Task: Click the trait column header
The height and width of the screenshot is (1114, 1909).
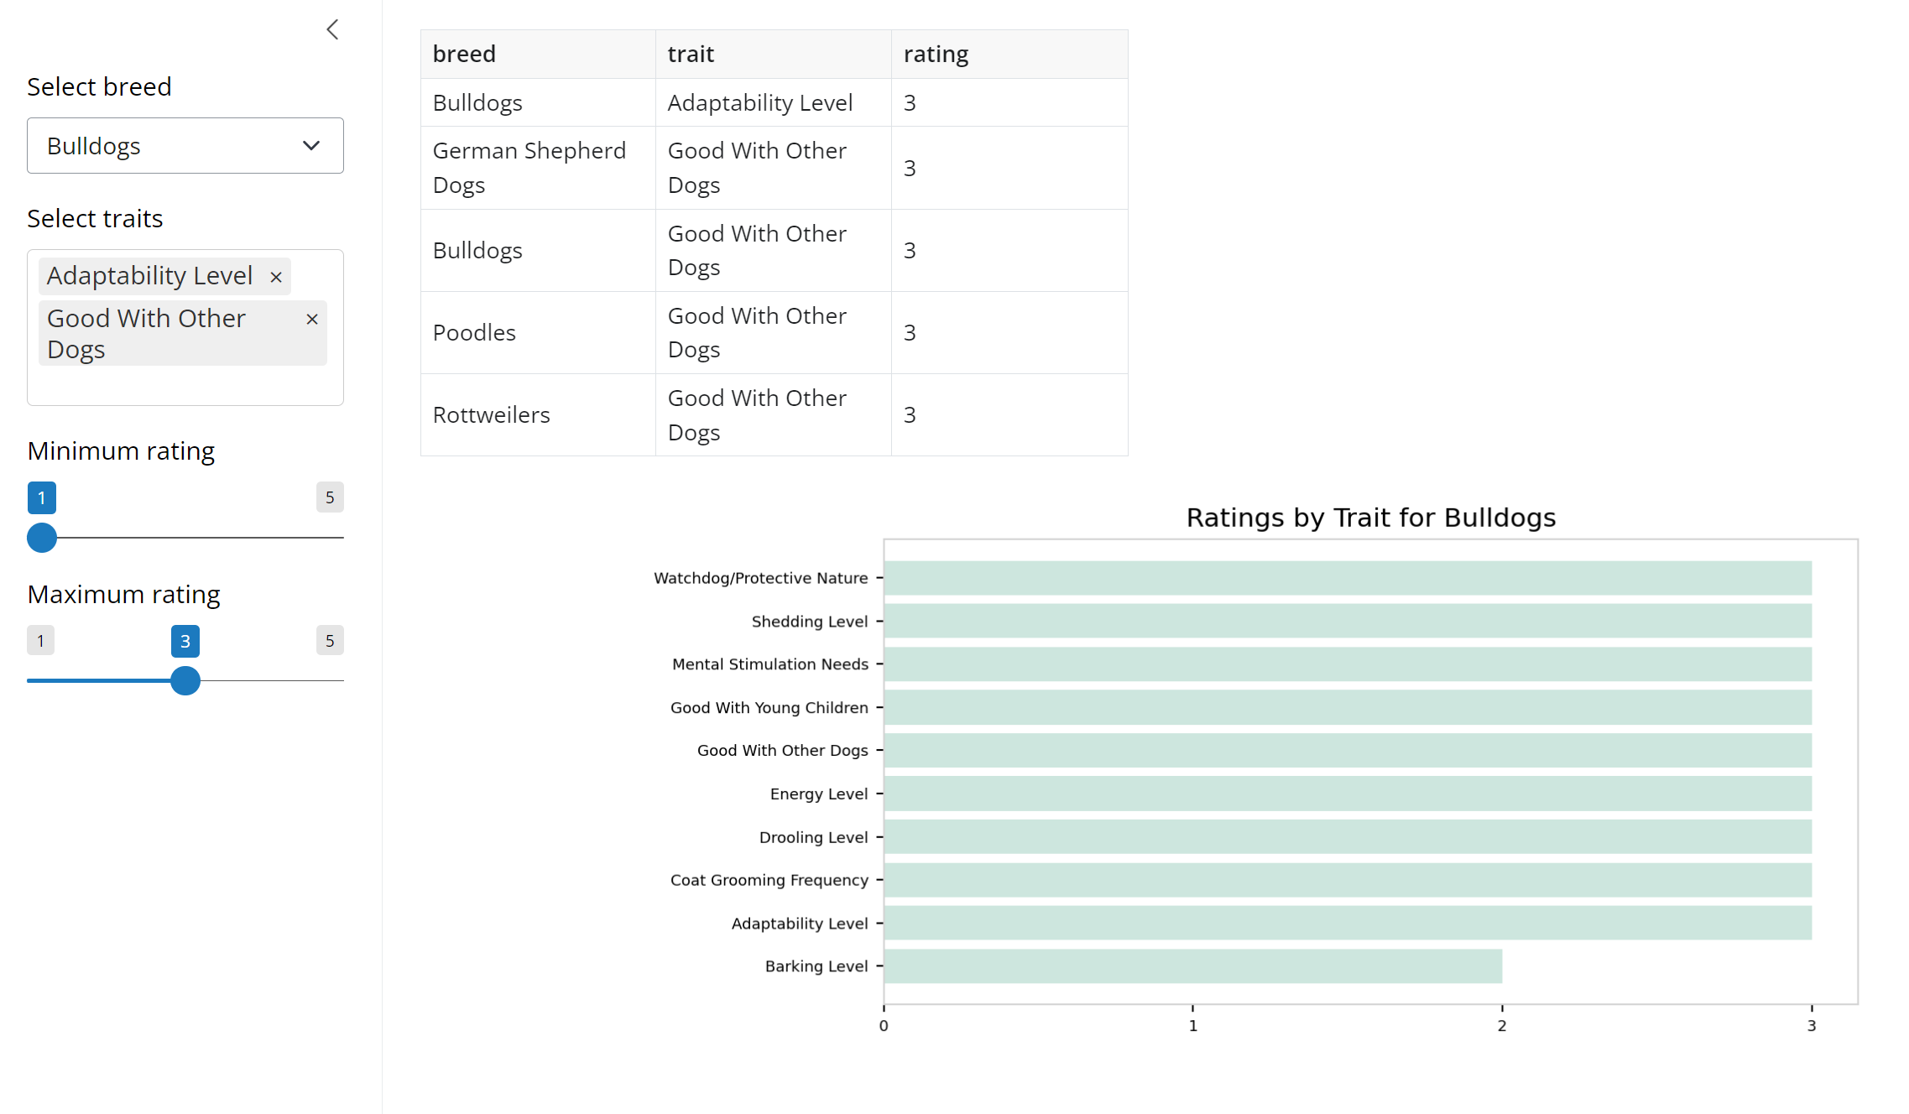Action: click(690, 53)
